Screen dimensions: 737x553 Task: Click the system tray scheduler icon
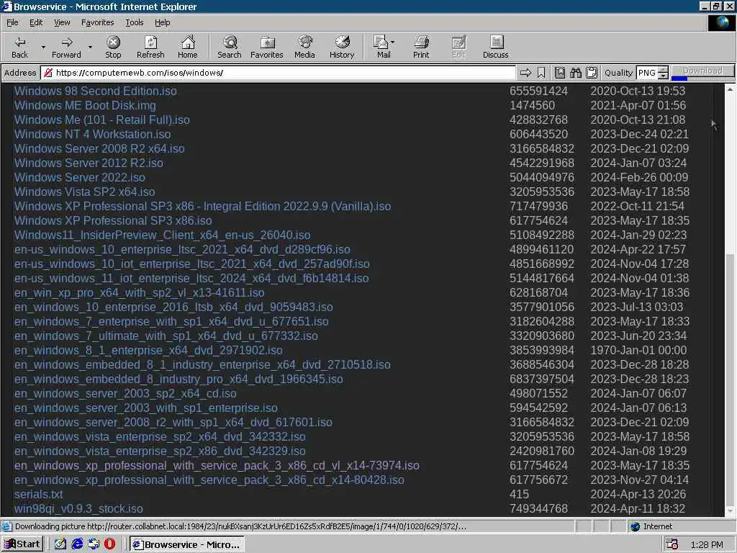[672, 544]
